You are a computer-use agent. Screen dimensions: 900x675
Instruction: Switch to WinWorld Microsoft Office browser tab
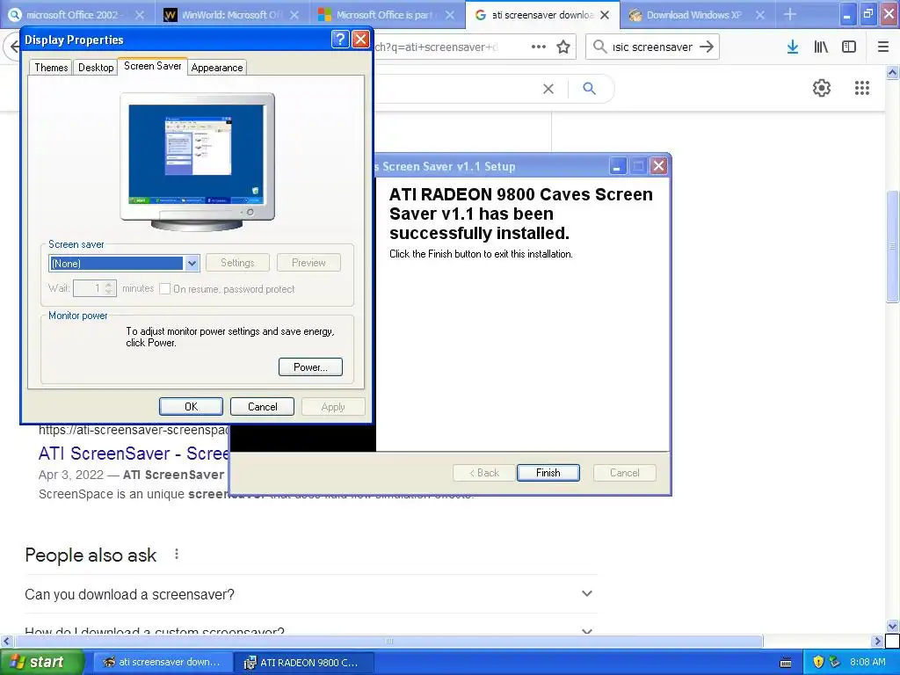pyautogui.click(x=229, y=15)
